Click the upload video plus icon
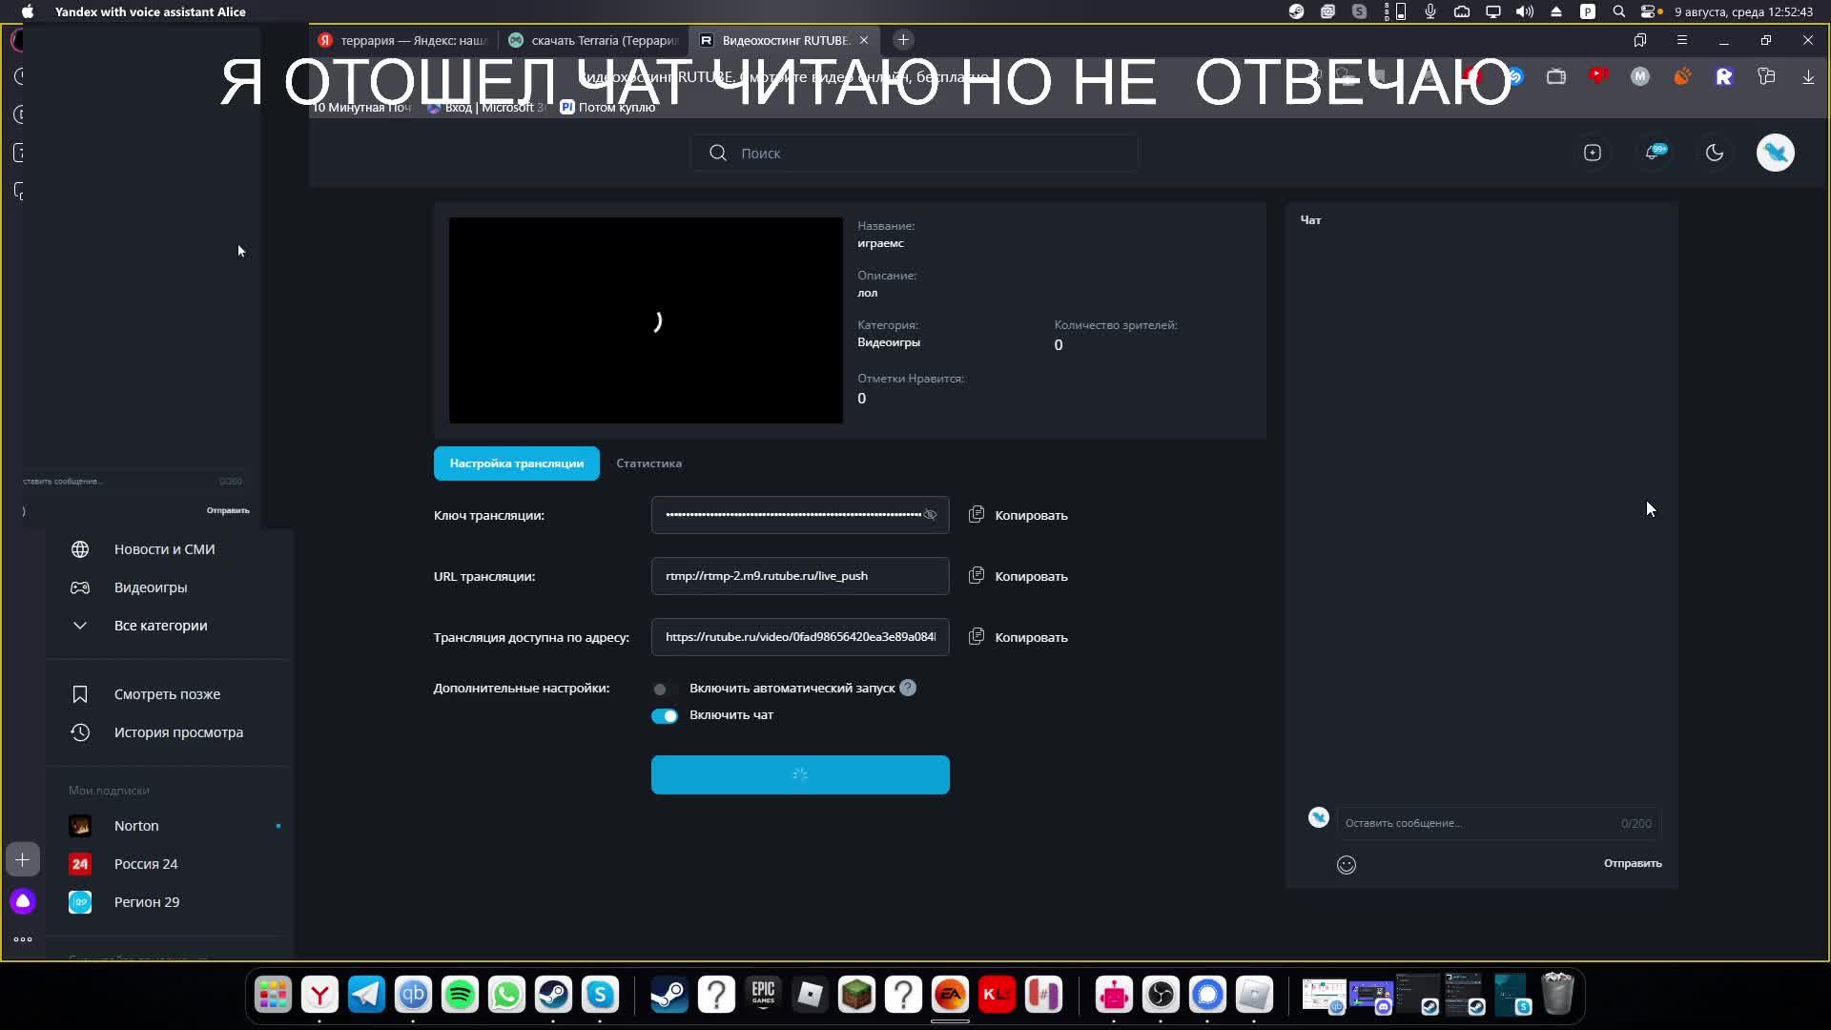The width and height of the screenshot is (1831, 1030). [x=1592, y=153]
